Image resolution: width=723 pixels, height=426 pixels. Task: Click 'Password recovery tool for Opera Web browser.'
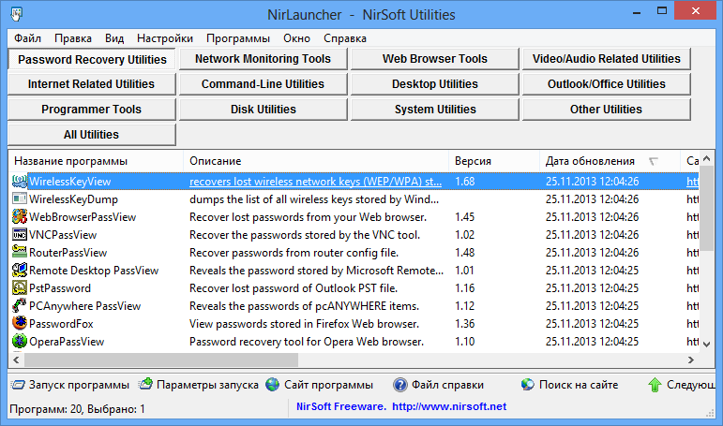pyautogui.click(x=307, y=342)
